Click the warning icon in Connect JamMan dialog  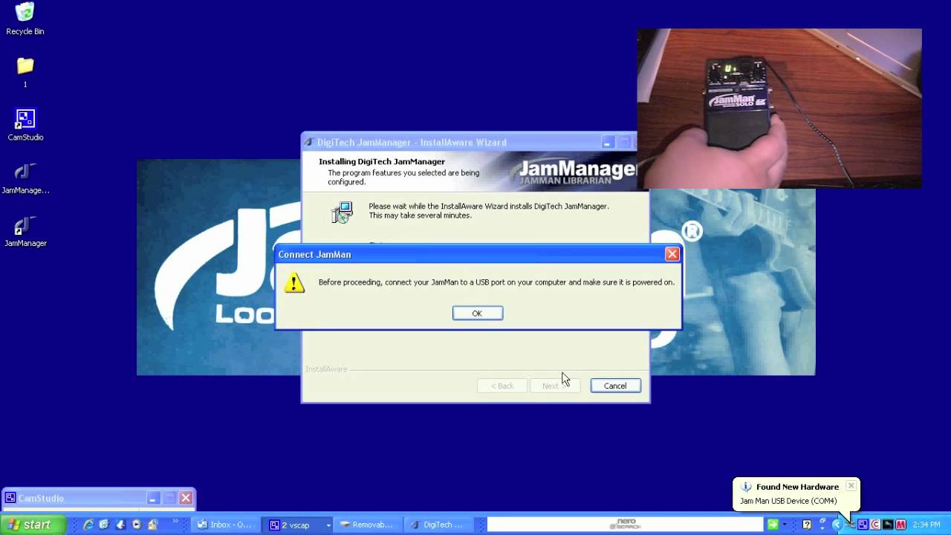point(294,282)
